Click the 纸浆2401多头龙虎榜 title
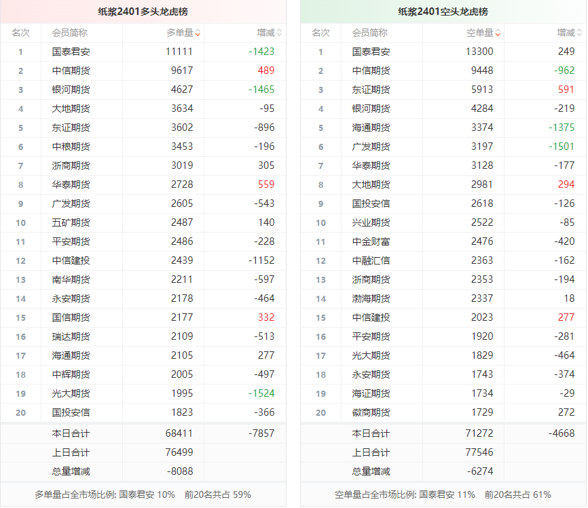 (143, 12)
